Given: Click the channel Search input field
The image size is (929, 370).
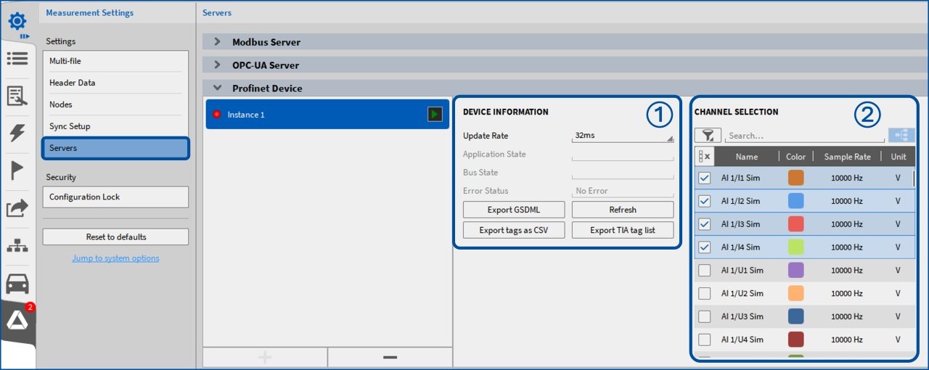Looking at the screenshot, I should (805, 136).
